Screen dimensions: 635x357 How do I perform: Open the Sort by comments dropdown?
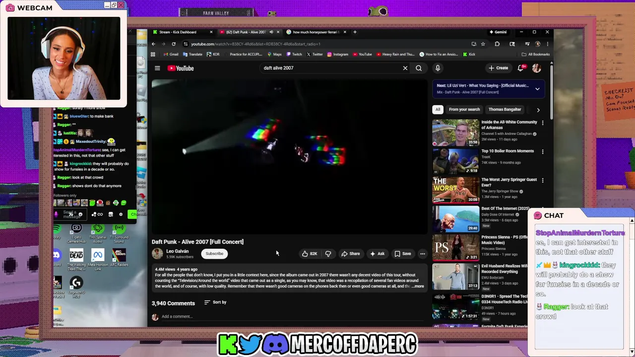click(215, 302)
